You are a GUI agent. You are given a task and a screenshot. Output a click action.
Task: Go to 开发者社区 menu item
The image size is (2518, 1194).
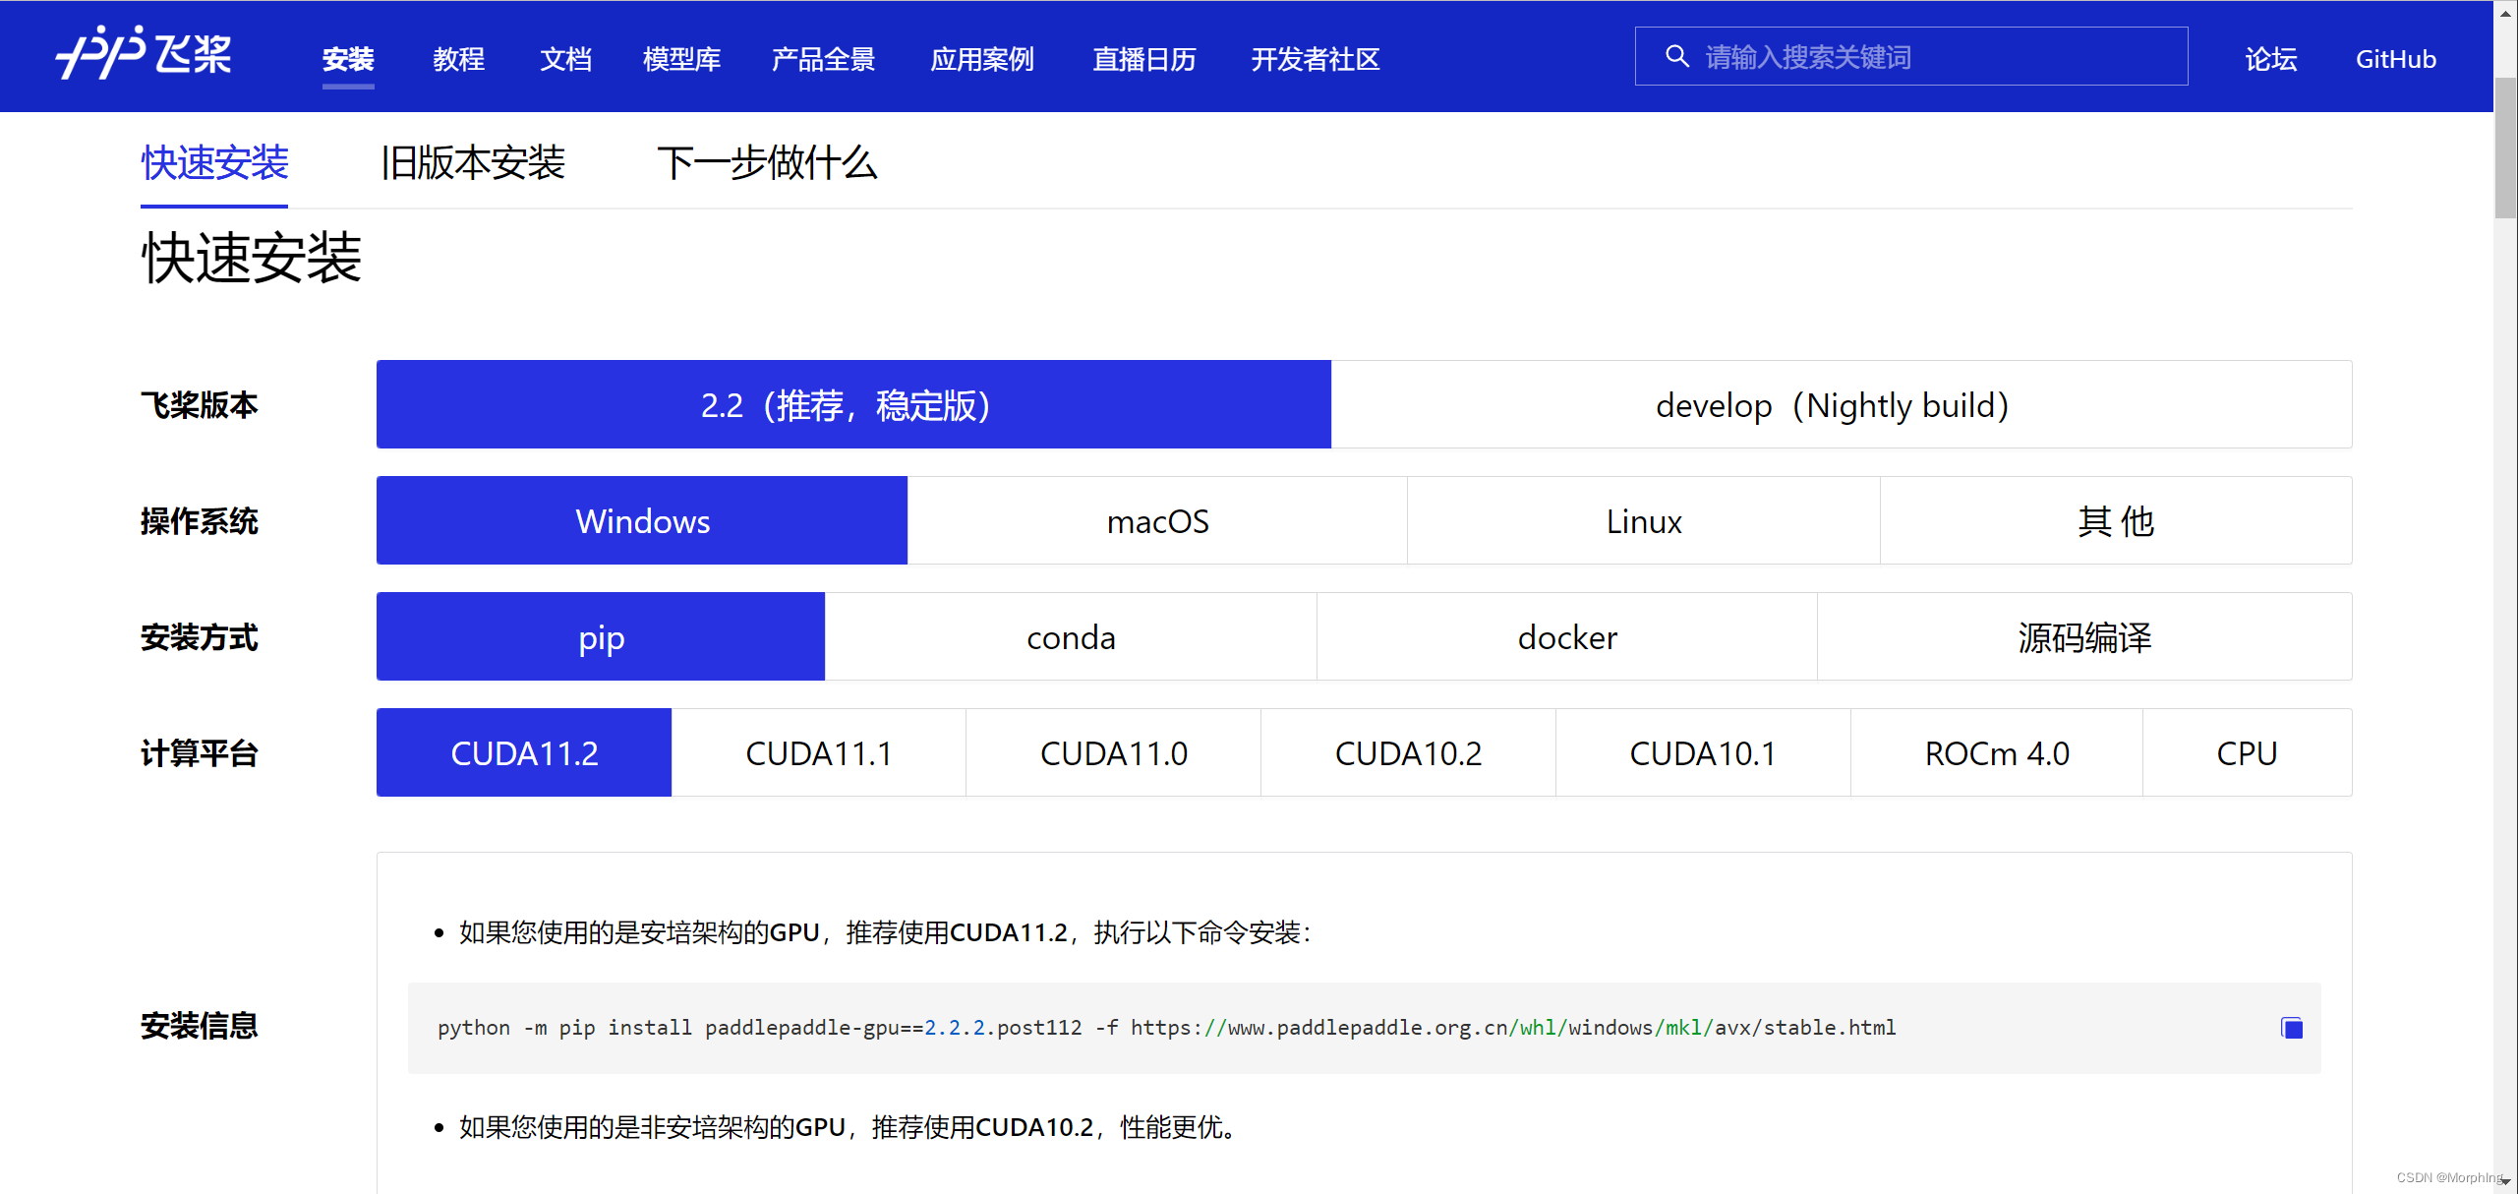1315,59
